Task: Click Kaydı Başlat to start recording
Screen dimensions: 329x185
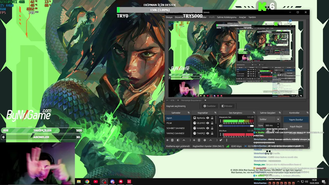Action: (x=296, y=126)
